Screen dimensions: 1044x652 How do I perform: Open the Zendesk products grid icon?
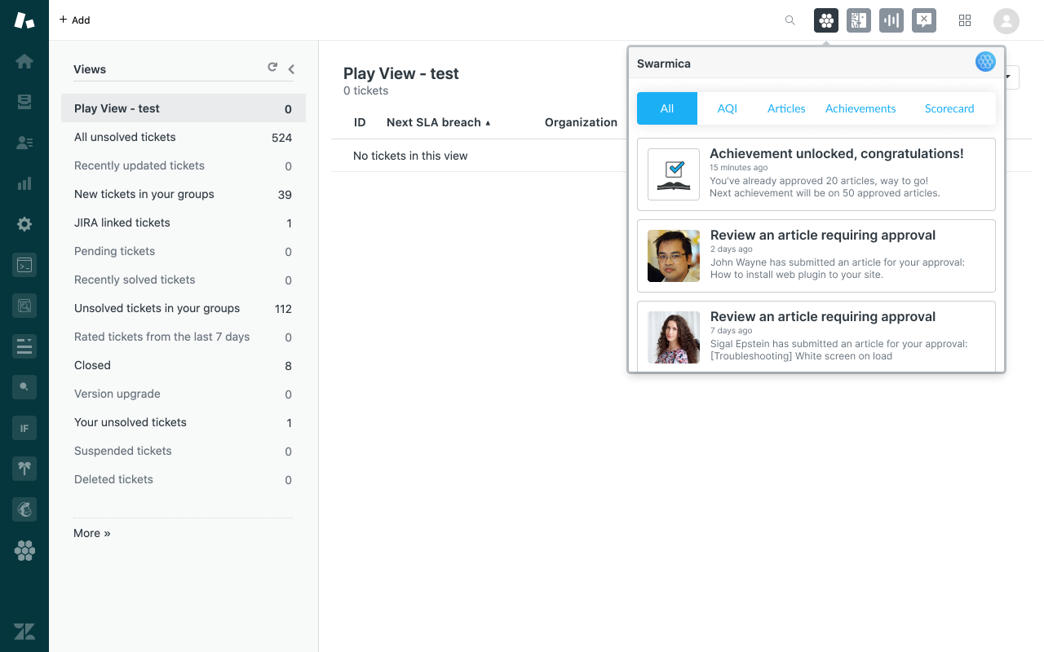(965, 20)
